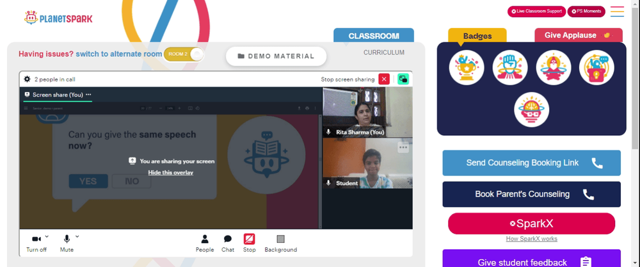The image size is (640, 267).
Task: Open the People panel
Action: 205,243
